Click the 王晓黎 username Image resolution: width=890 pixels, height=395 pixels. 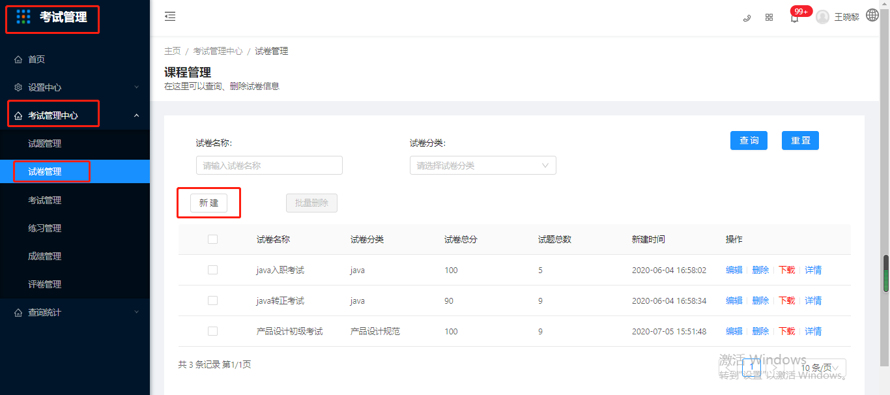point(846,18)
